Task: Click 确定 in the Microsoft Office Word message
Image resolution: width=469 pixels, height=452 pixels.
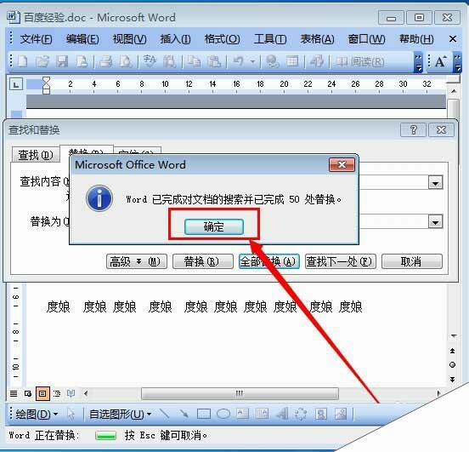Action: point(214,226)
